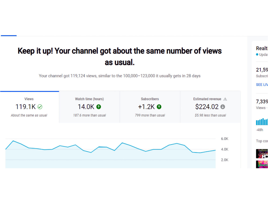This screenshot has width=268, height=201.
Task: Click the gray down arrow beside $224.02
Action: coord(222,107)
